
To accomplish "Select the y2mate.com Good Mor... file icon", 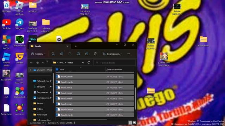I will (x=164, y=59).
